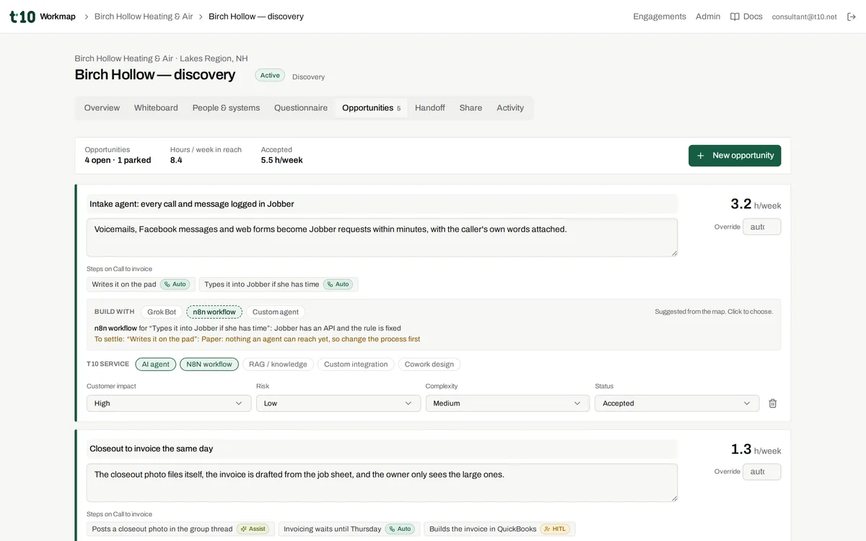Switch to the Questionnaire tab
This screenshot has width=866, height=541.
[301, 107]
